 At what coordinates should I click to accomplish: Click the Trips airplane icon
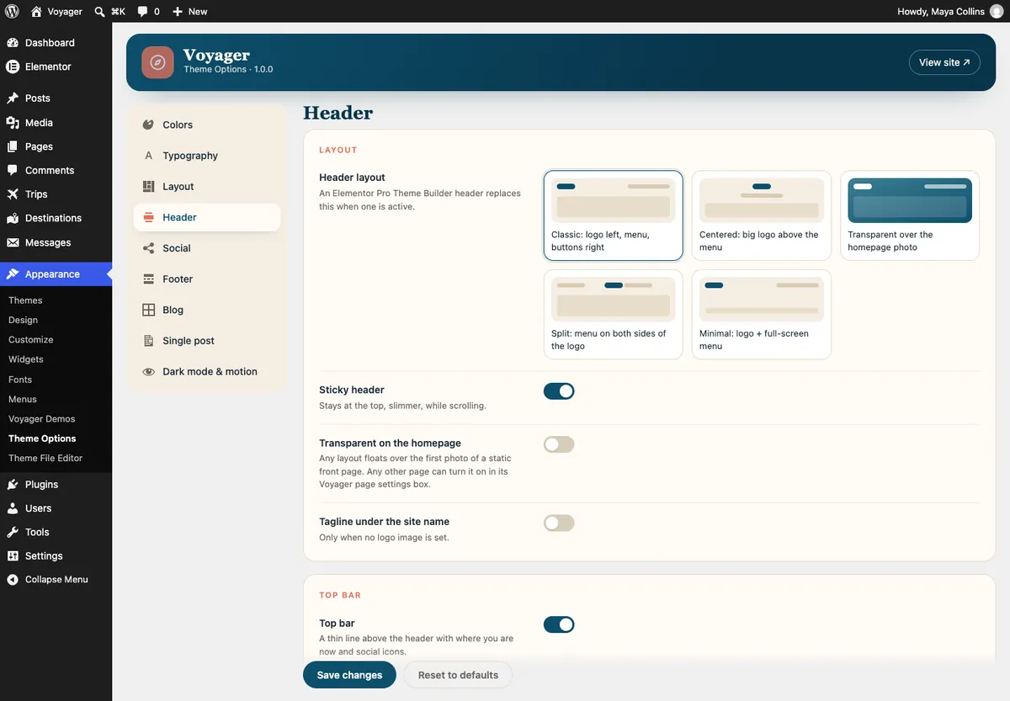click(13, 194)
